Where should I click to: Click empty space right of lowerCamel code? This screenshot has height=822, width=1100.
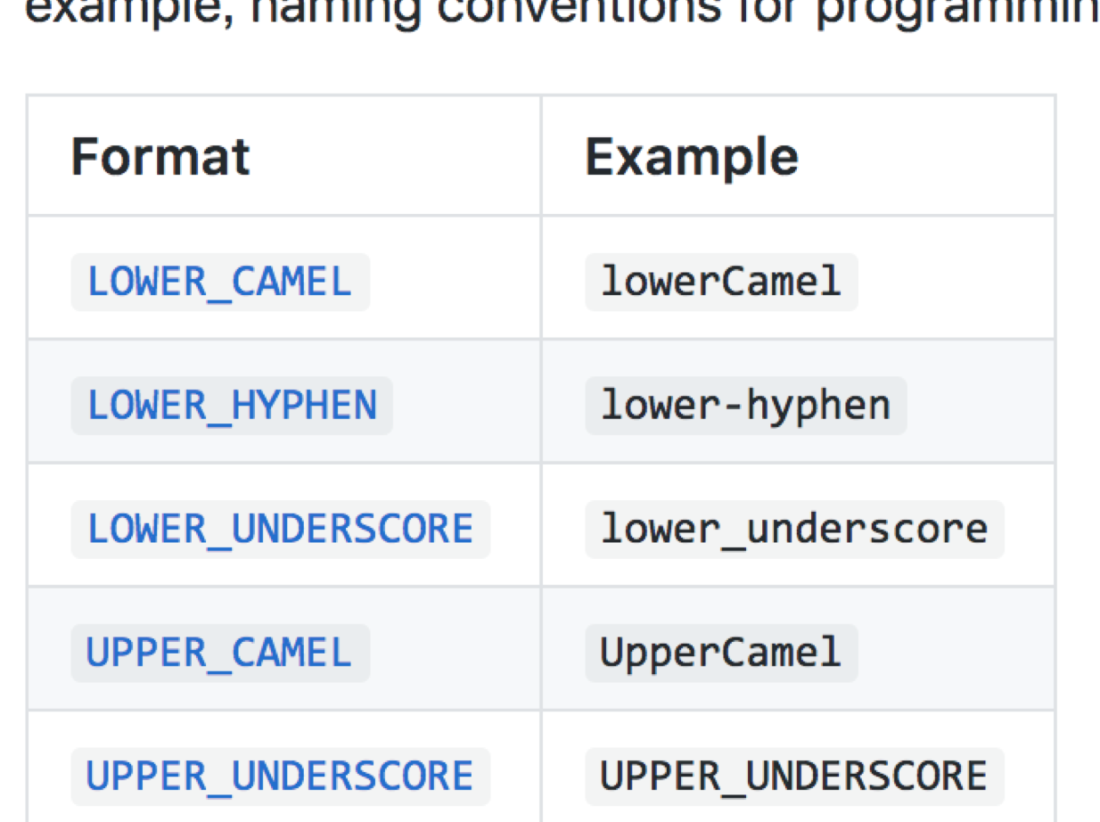coord(954,283)
